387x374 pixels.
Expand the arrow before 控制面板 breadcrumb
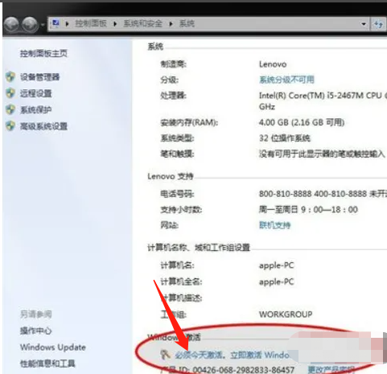pos(67,24)
